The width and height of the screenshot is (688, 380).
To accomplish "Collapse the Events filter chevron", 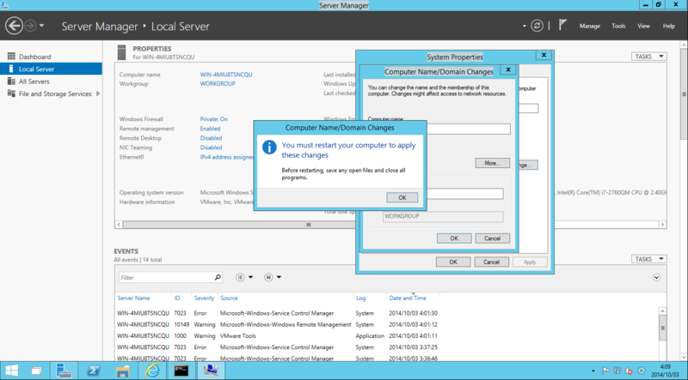I will pos(656,277).
